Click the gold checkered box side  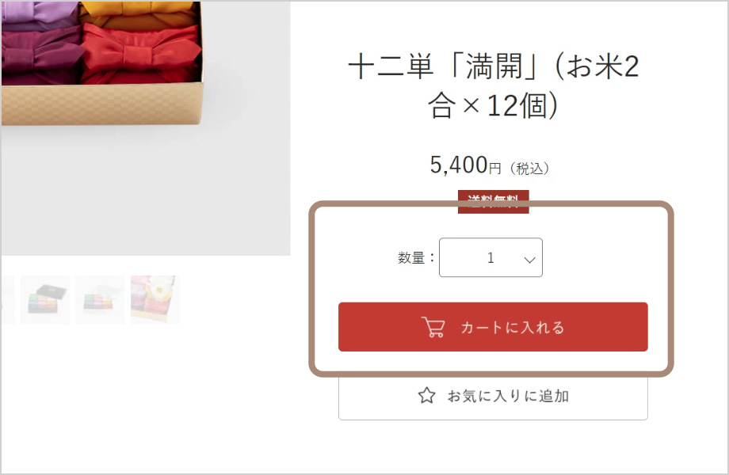[x=101, y=104]
